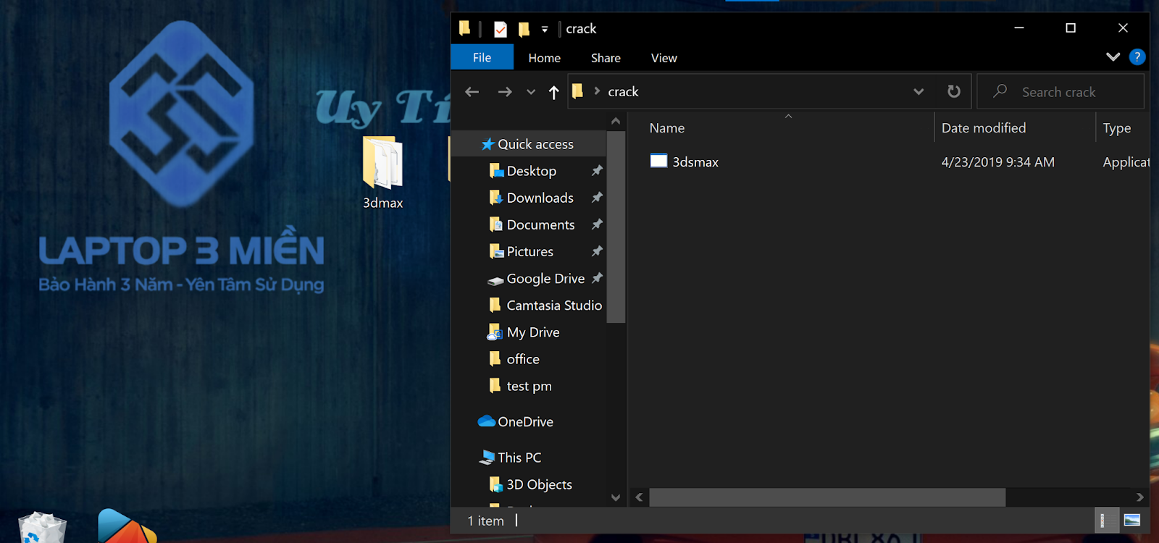Customize Quick Access Toolbar dropdown arrow

coord(545,30)
